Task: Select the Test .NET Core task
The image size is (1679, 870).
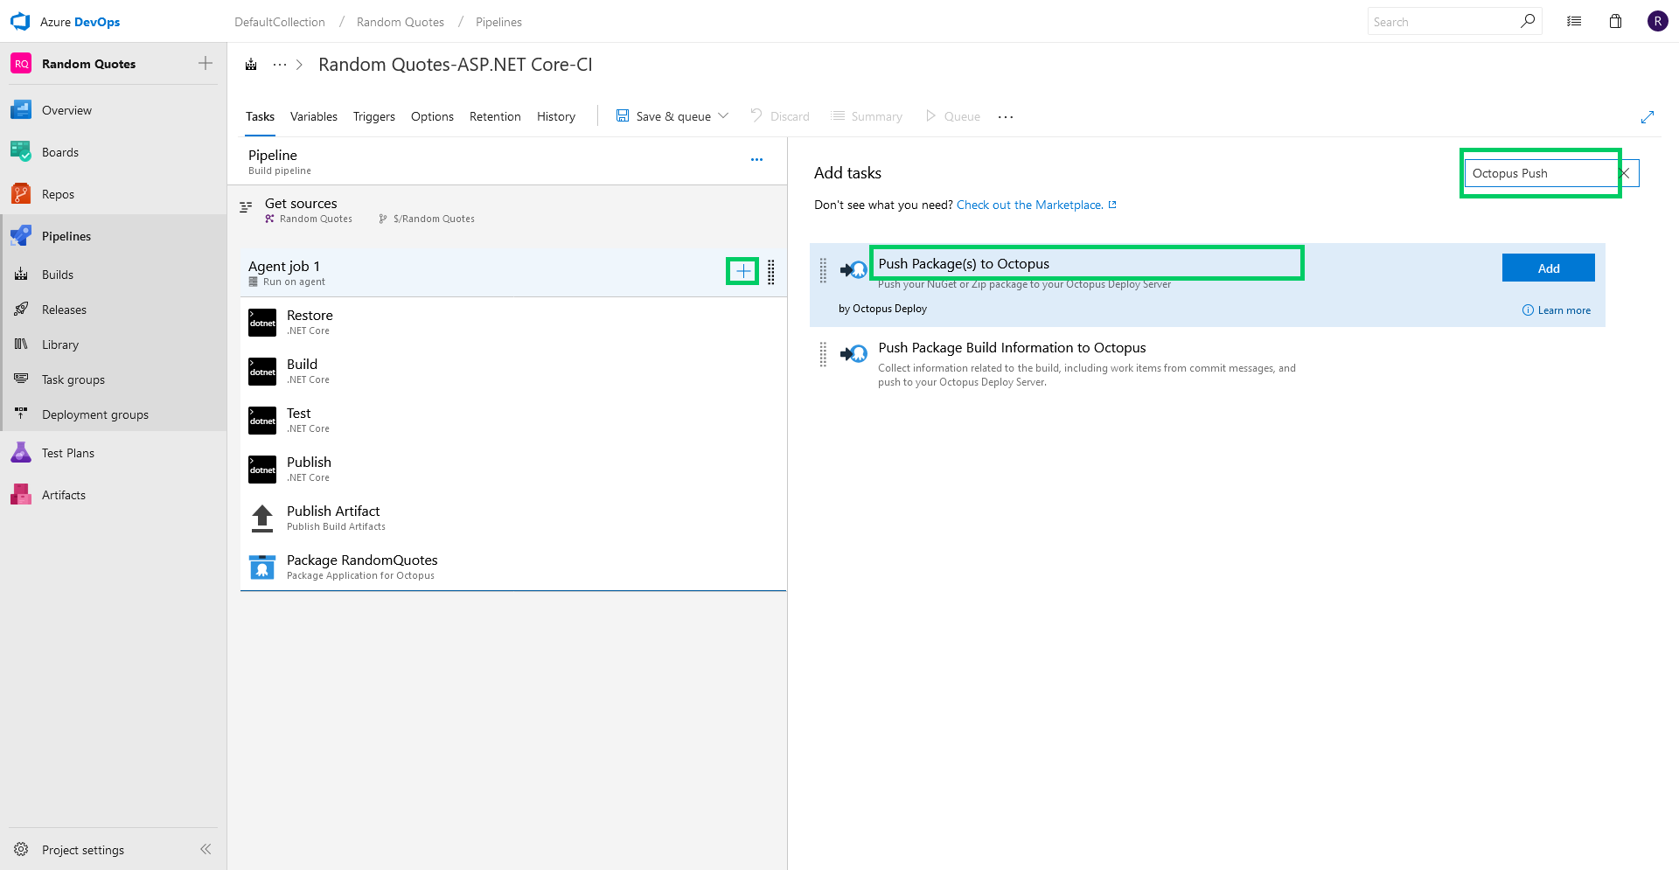Action: coord(513,420)
